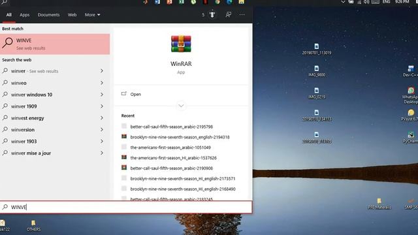Select desktop file 20190701_113019

pos(316,50)
